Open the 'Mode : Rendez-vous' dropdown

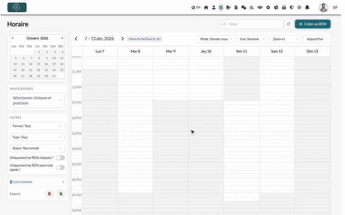[x=216, y=39]
